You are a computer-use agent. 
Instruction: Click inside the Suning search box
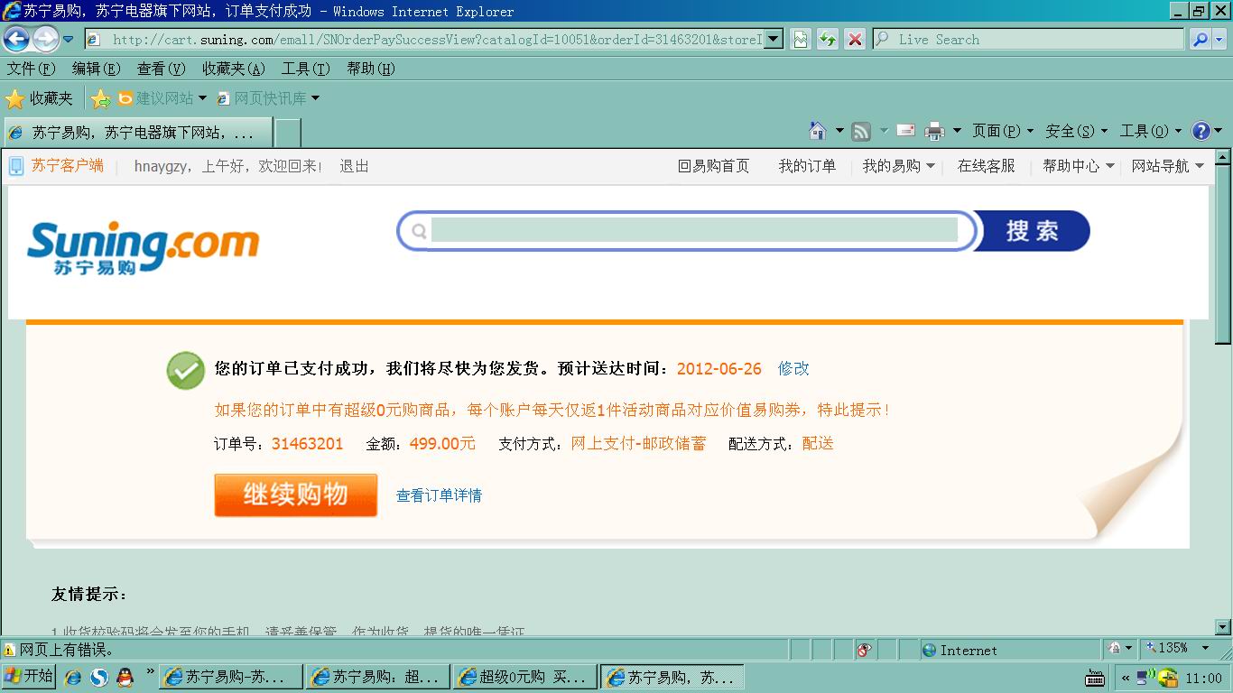pos(694,230)
